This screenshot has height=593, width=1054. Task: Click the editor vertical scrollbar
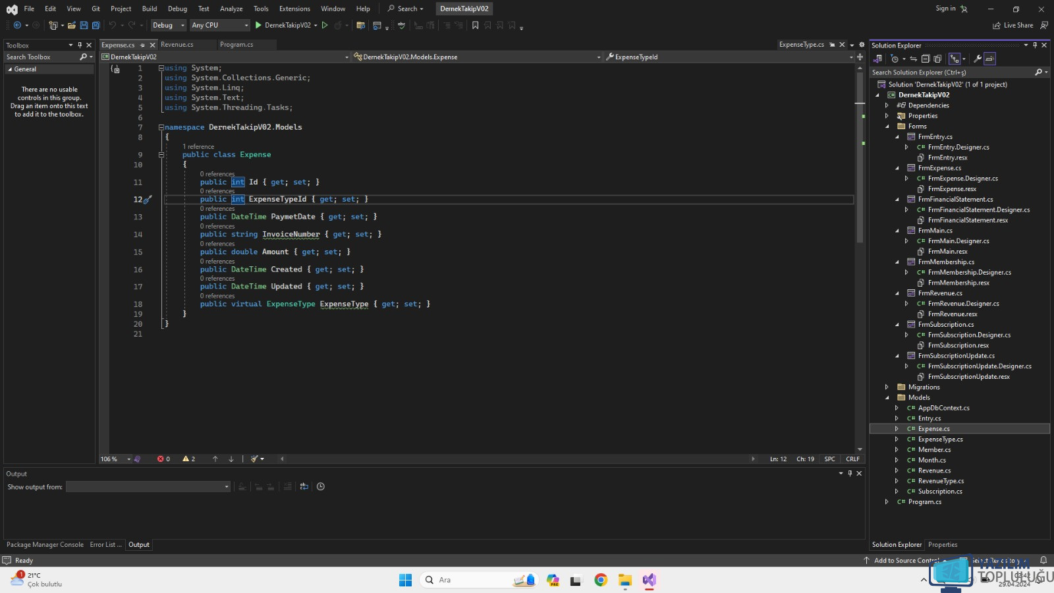[860, 158]
